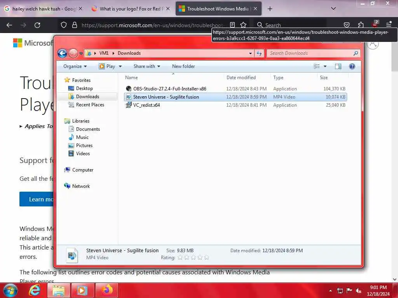Switch to hailey welch hawk tuah Google tab
This screenshot has height=298, width=398.
point(44,9)
